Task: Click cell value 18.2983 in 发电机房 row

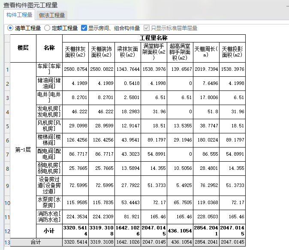Action: [x=128, y=112]
